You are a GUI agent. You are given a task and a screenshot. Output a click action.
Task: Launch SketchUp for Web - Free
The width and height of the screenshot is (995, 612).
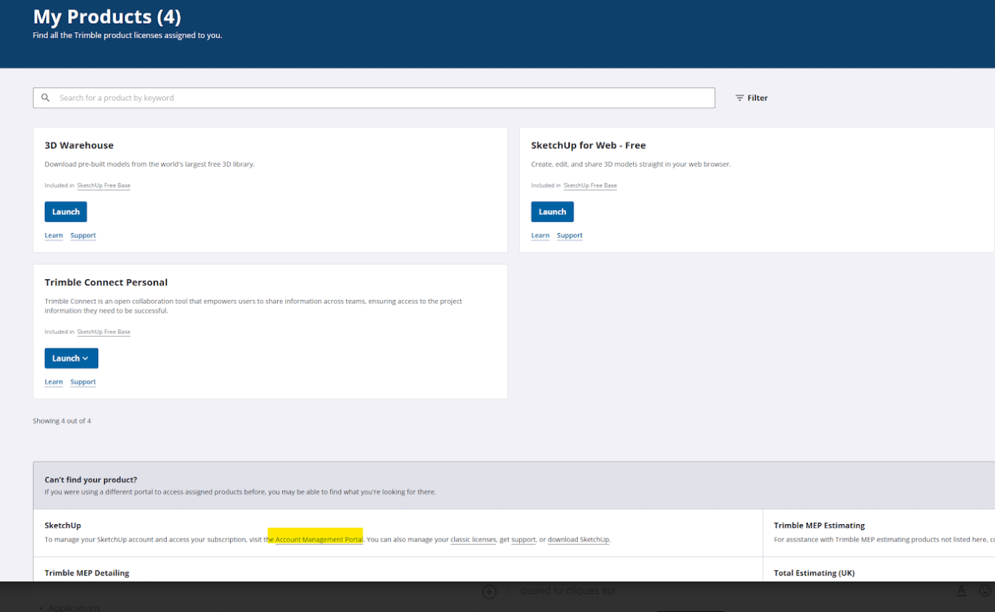point(552,211)
